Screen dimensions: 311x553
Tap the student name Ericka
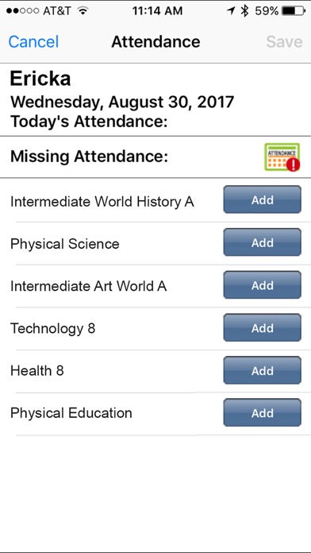tap(40, 79)
